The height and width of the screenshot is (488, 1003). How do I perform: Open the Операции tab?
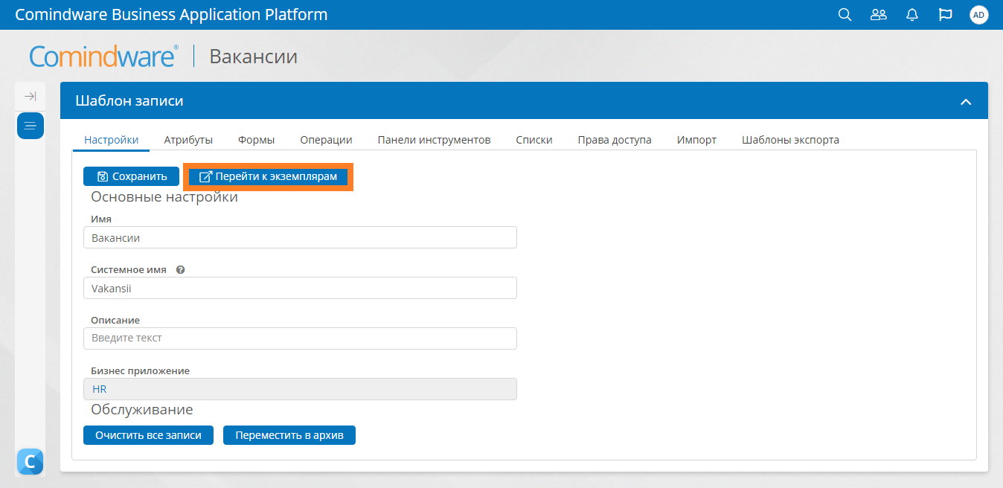point(327,140)
